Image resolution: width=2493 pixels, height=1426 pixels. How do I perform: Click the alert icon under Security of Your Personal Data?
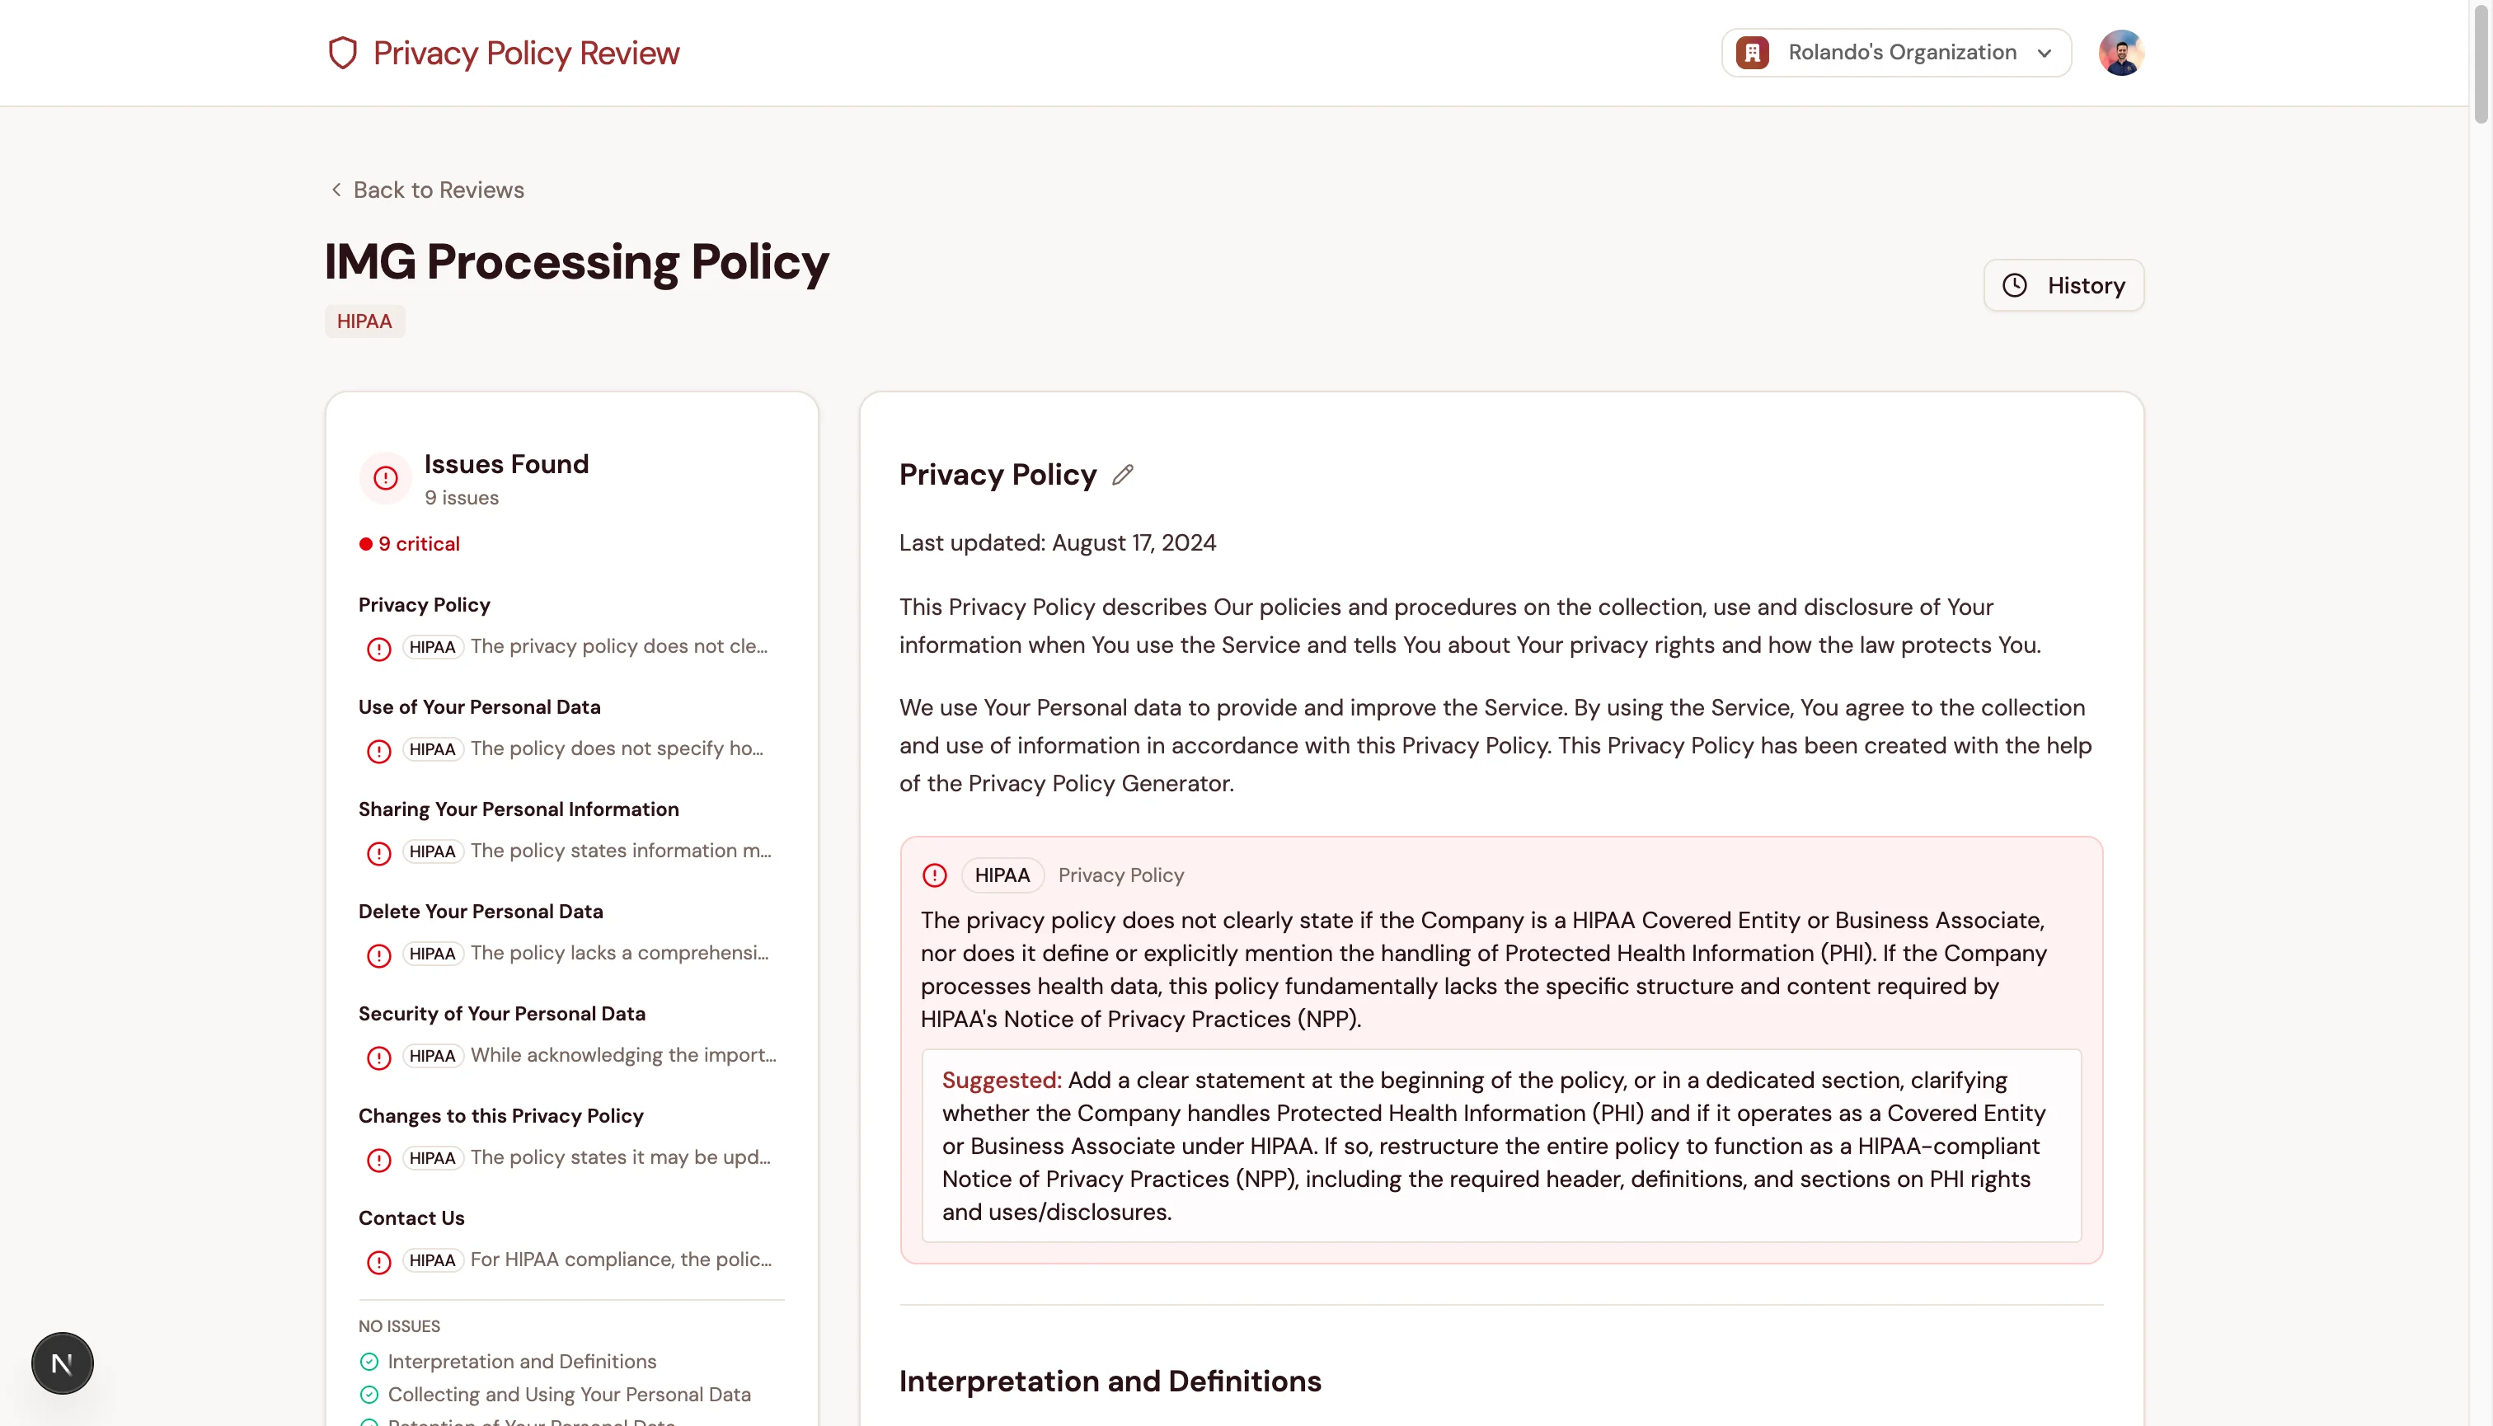379,1058
